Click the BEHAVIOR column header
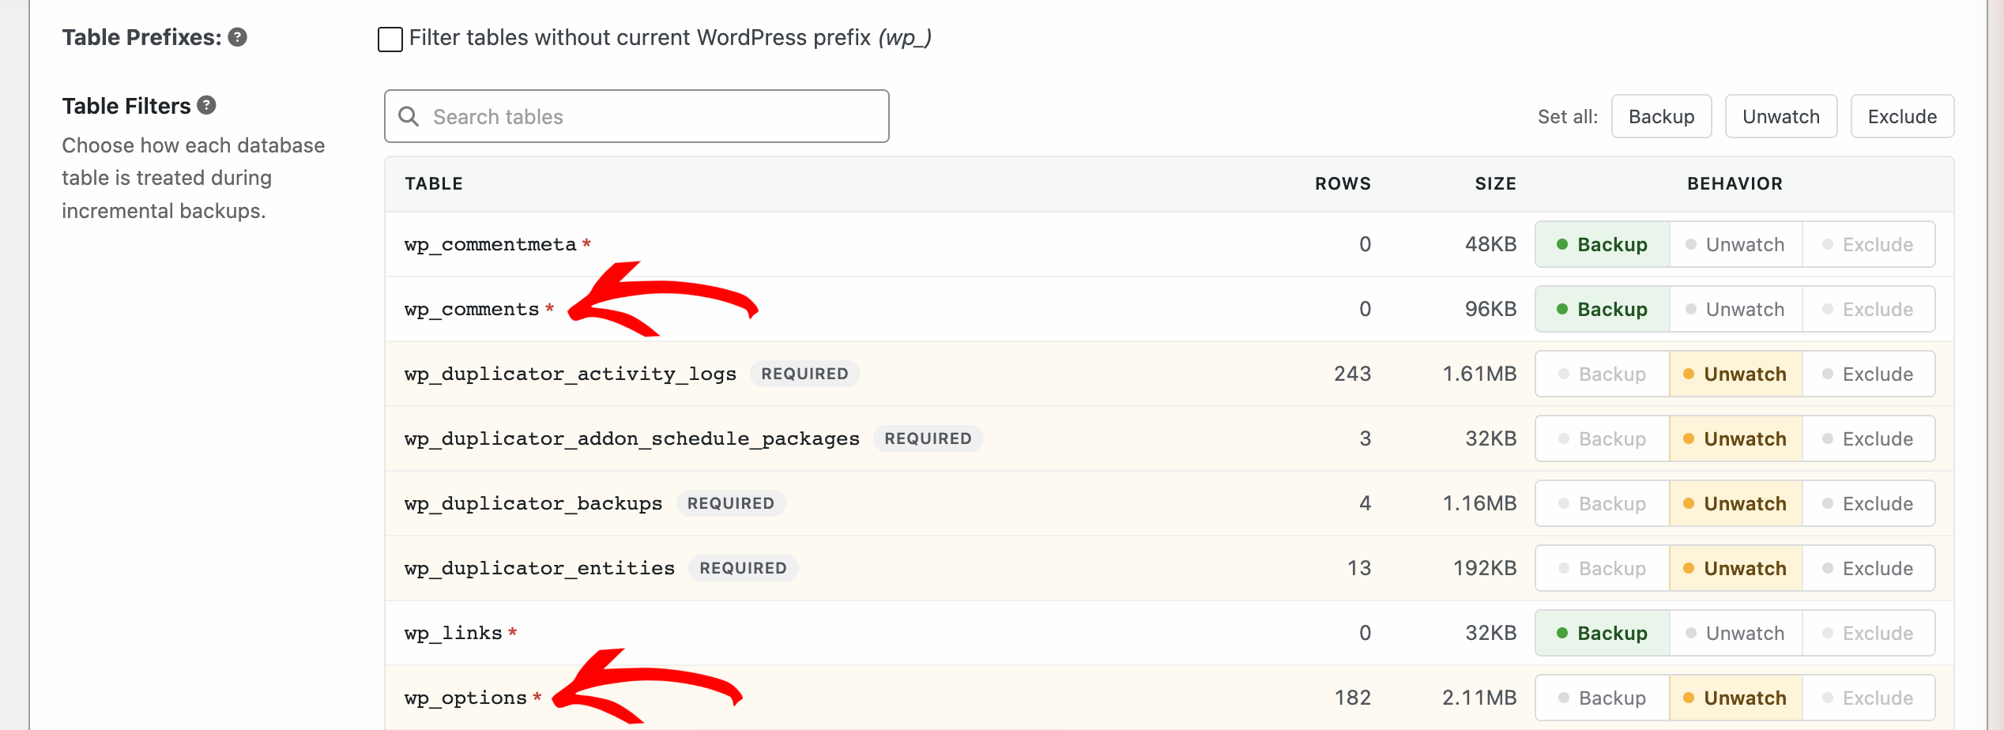Screen dimensions: 2004x730 coord(1735,183)
